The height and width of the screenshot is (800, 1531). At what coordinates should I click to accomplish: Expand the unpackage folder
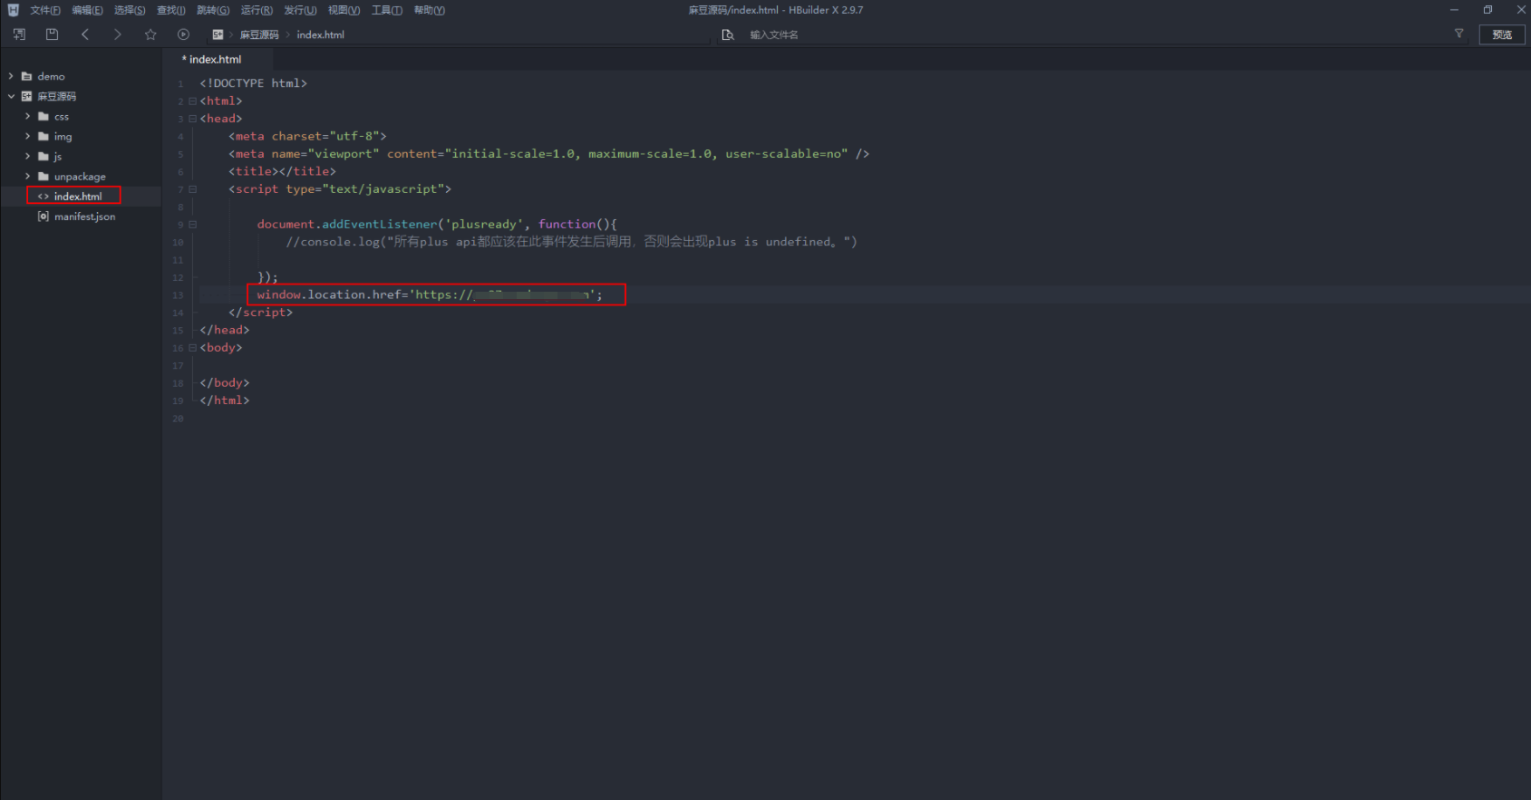[28, 176]
